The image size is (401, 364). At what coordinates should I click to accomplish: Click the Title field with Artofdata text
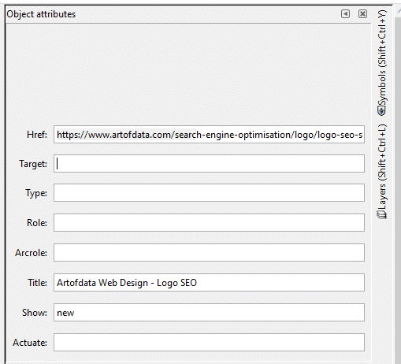(209, 283)
